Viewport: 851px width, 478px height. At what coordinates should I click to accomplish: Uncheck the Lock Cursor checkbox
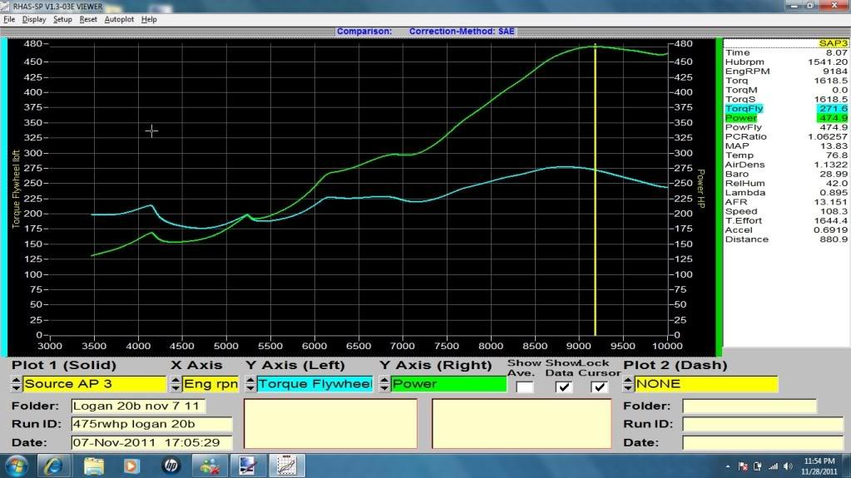(599, 387)
